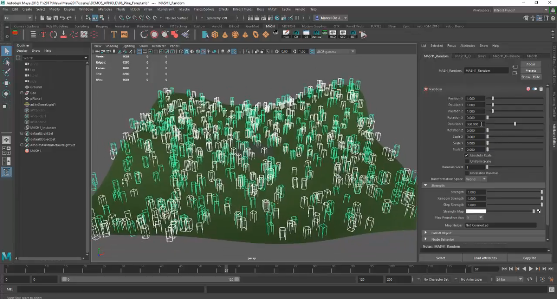Delete the Random node via trash icon

click(x=541, y=89)
